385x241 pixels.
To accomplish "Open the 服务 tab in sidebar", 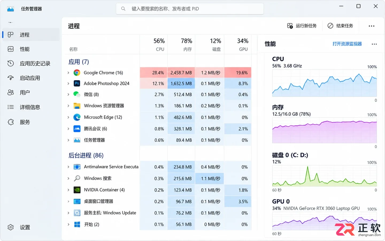I will [x=31, y=122].
